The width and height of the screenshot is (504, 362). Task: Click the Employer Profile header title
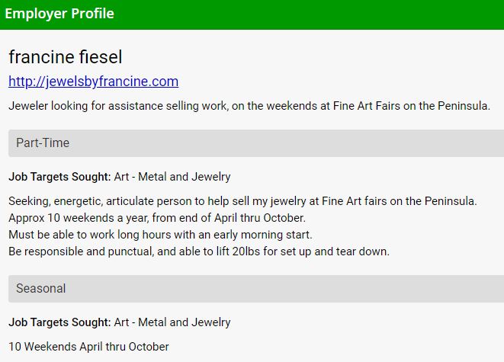pyautogui.click(x=59, y=14)
